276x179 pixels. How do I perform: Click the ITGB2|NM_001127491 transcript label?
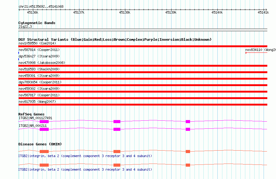pos(35,118)
